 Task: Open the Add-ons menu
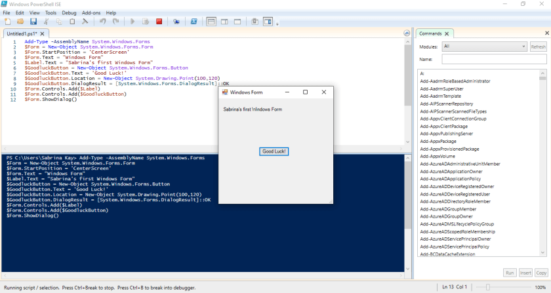91,12
